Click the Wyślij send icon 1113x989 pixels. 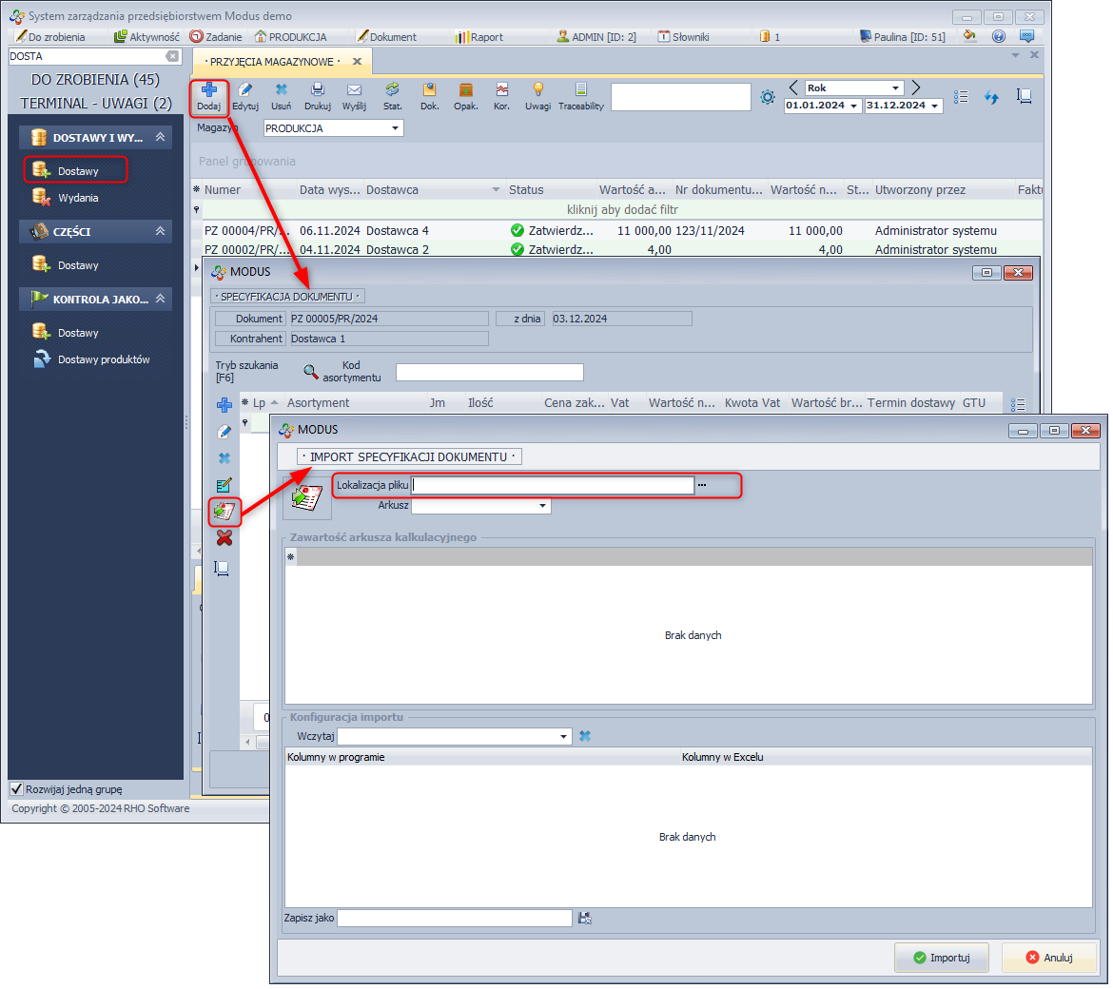click(x=354, y=90)
